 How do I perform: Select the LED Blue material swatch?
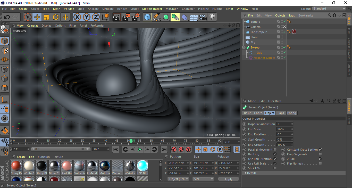[143, 166]
